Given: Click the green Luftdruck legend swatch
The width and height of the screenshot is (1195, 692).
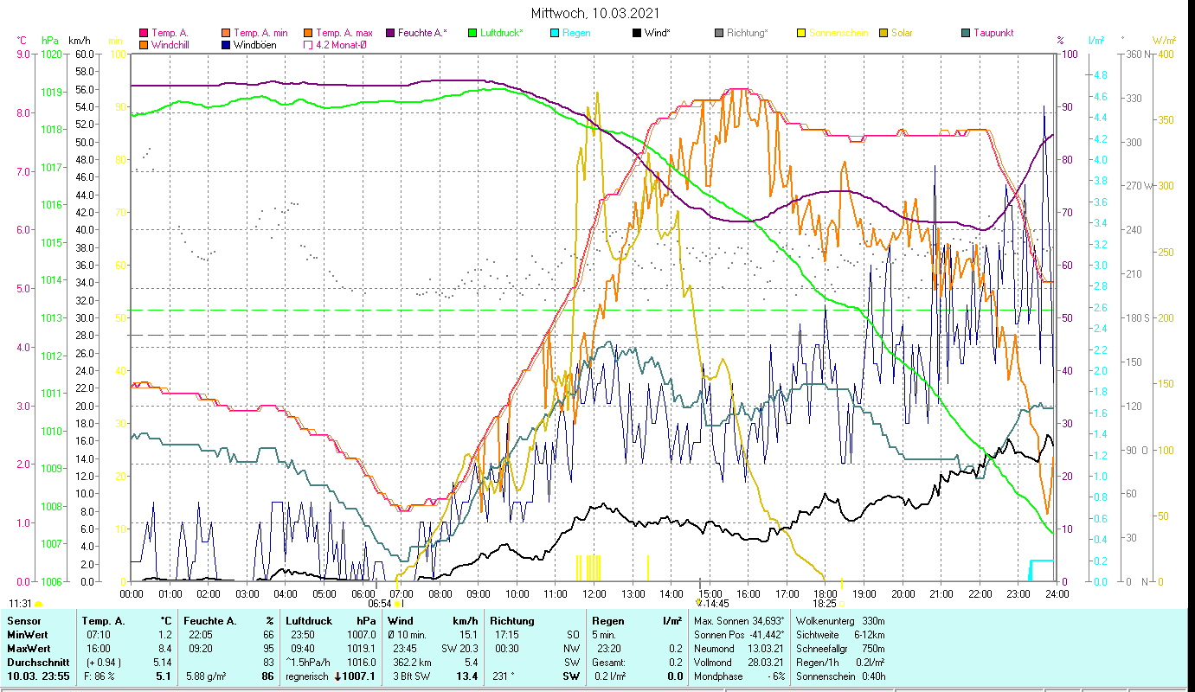Looking at the screenshot, I should pyautogui.click(x=472, y=34).
